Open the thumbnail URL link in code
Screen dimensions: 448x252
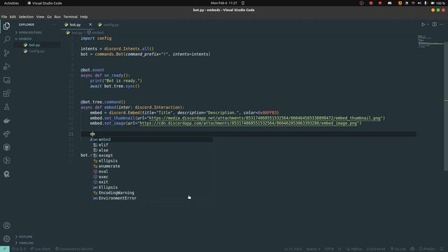coord(265,118)
